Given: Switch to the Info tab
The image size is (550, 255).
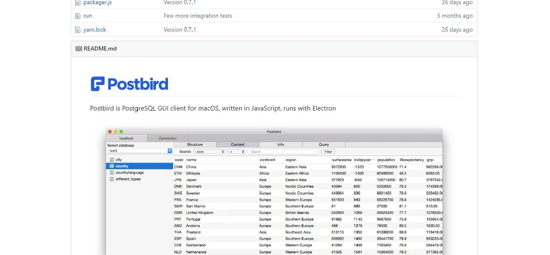Looking at the screenshot, I should click(281, 144).
